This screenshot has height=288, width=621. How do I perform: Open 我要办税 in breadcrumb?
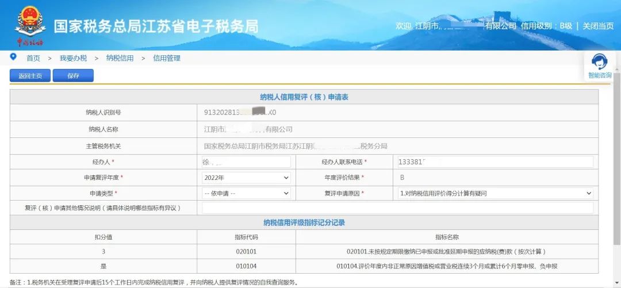[x=73, y=58]
